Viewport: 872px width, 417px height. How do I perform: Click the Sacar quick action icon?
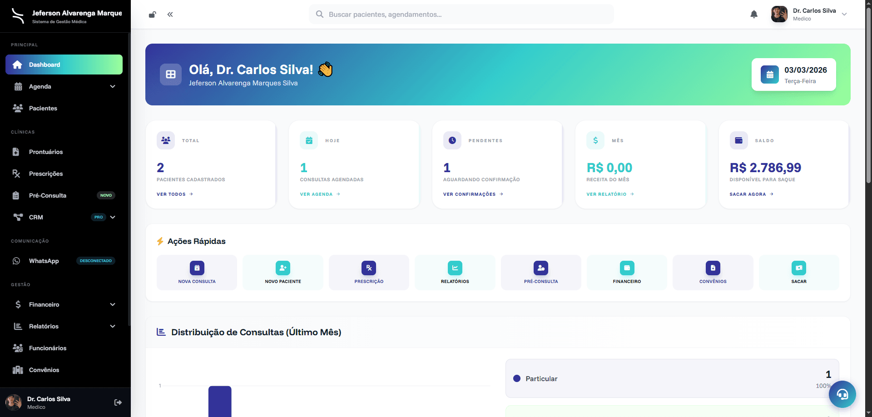(799, 268)
